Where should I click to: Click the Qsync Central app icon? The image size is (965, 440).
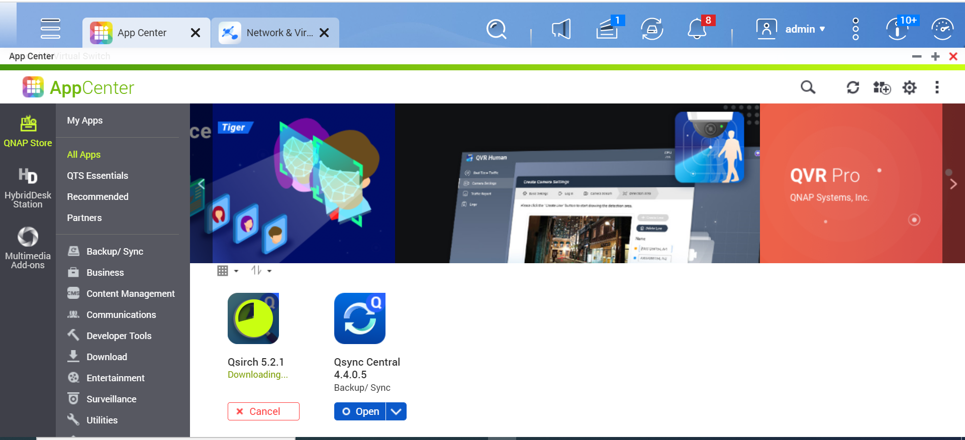click(x=360, y=318)
